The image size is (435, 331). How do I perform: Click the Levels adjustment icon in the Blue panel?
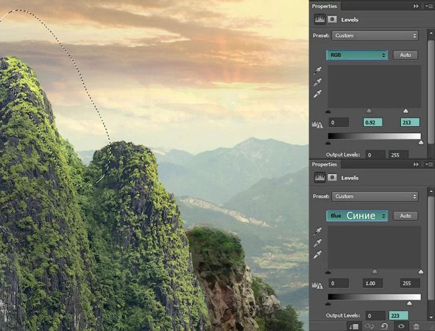[320, 177]
